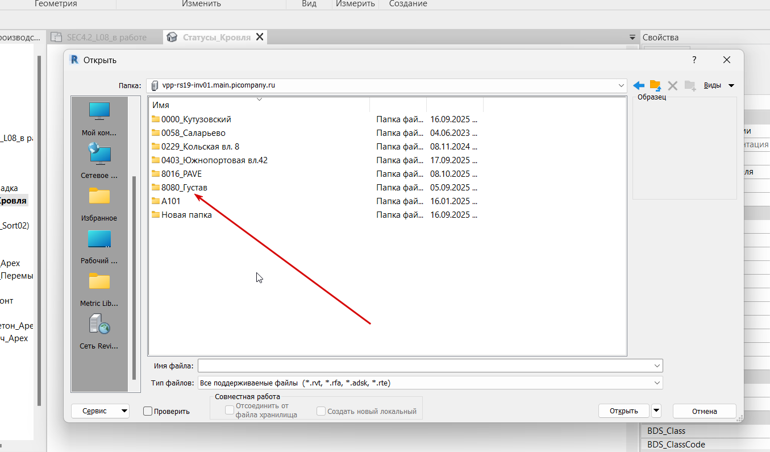Open Revit Server network in sidebar

pyautogui.click(x=99, y=331)
